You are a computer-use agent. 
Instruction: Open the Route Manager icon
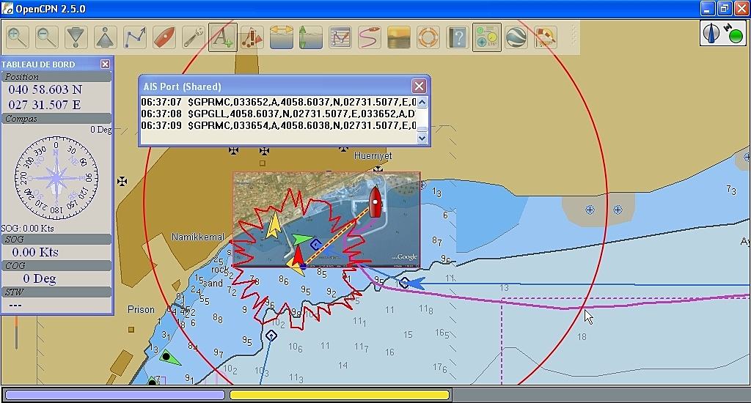[340, 37]
